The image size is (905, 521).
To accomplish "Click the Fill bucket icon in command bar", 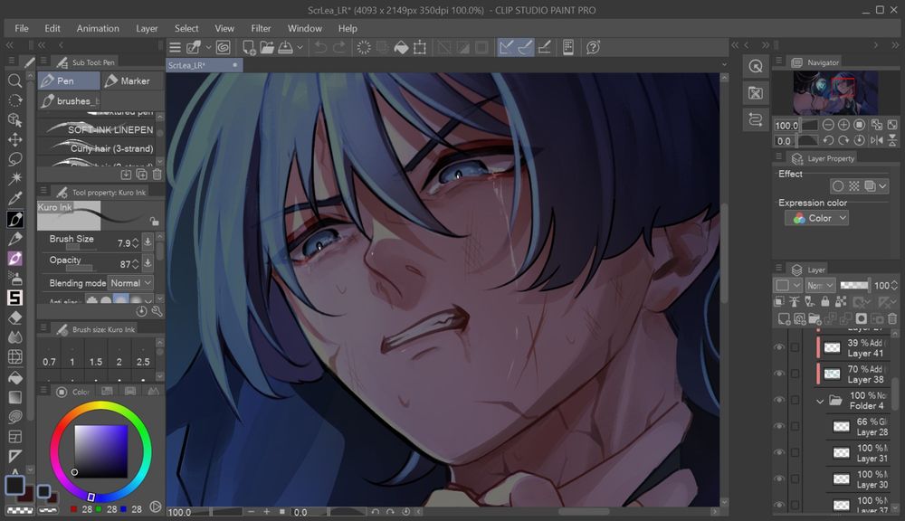I will pyautogui.click(x=401, y=47).
